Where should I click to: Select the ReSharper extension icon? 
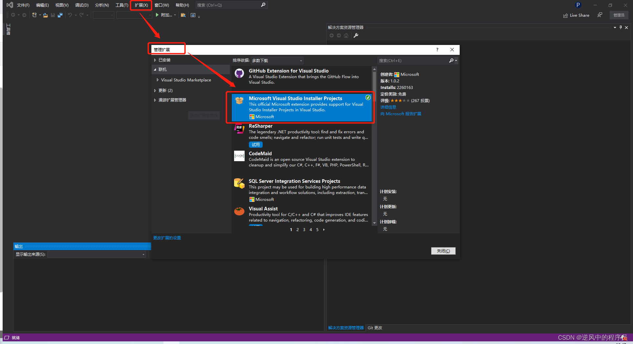click(239, 128)
